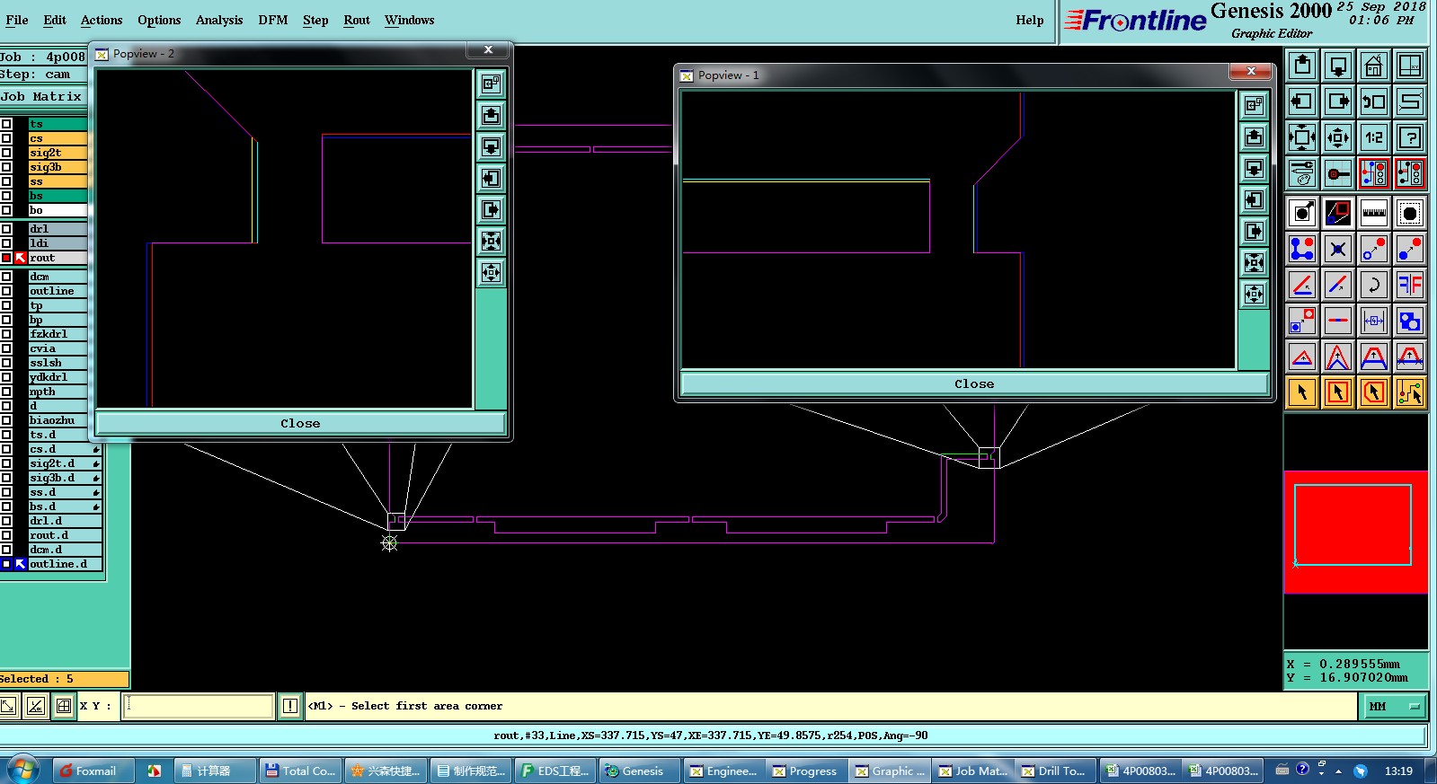Open the DFM menu

pos(273,20)
